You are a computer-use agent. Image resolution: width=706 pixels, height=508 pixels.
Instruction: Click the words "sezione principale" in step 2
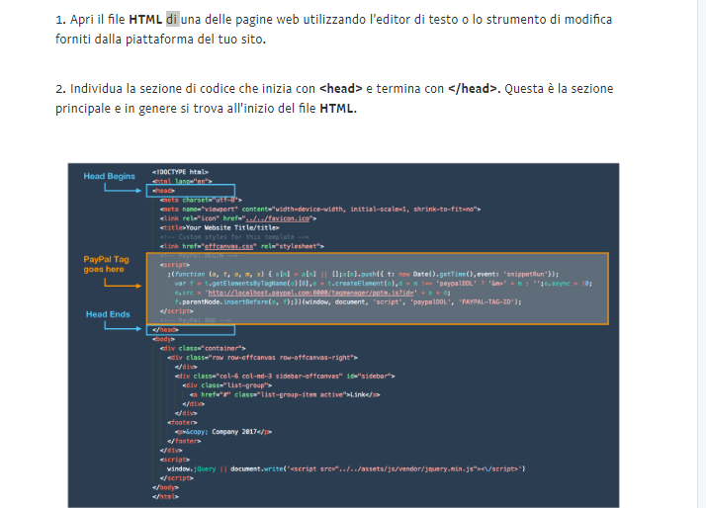[334, 99]
